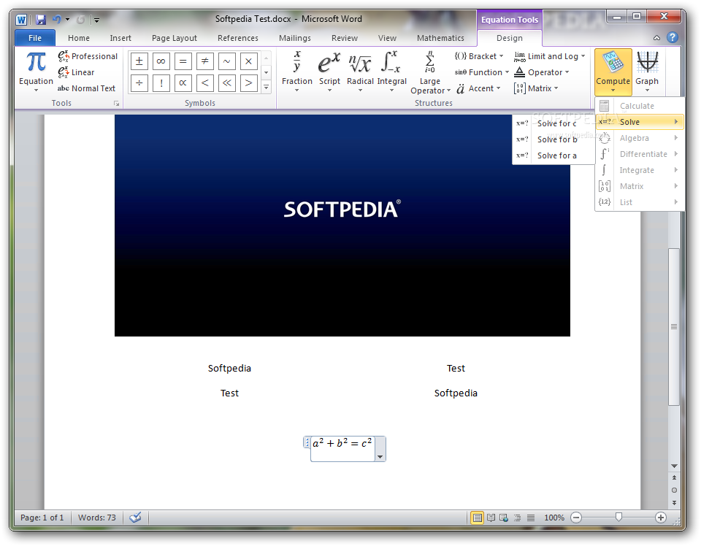Click Calculate in Compute menu
The width and height of the screenshot is (701, 546).
(x=640, y=106)
